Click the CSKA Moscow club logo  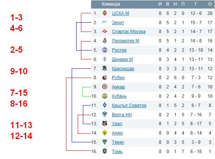pyautogui.click(x=105, y=13)
